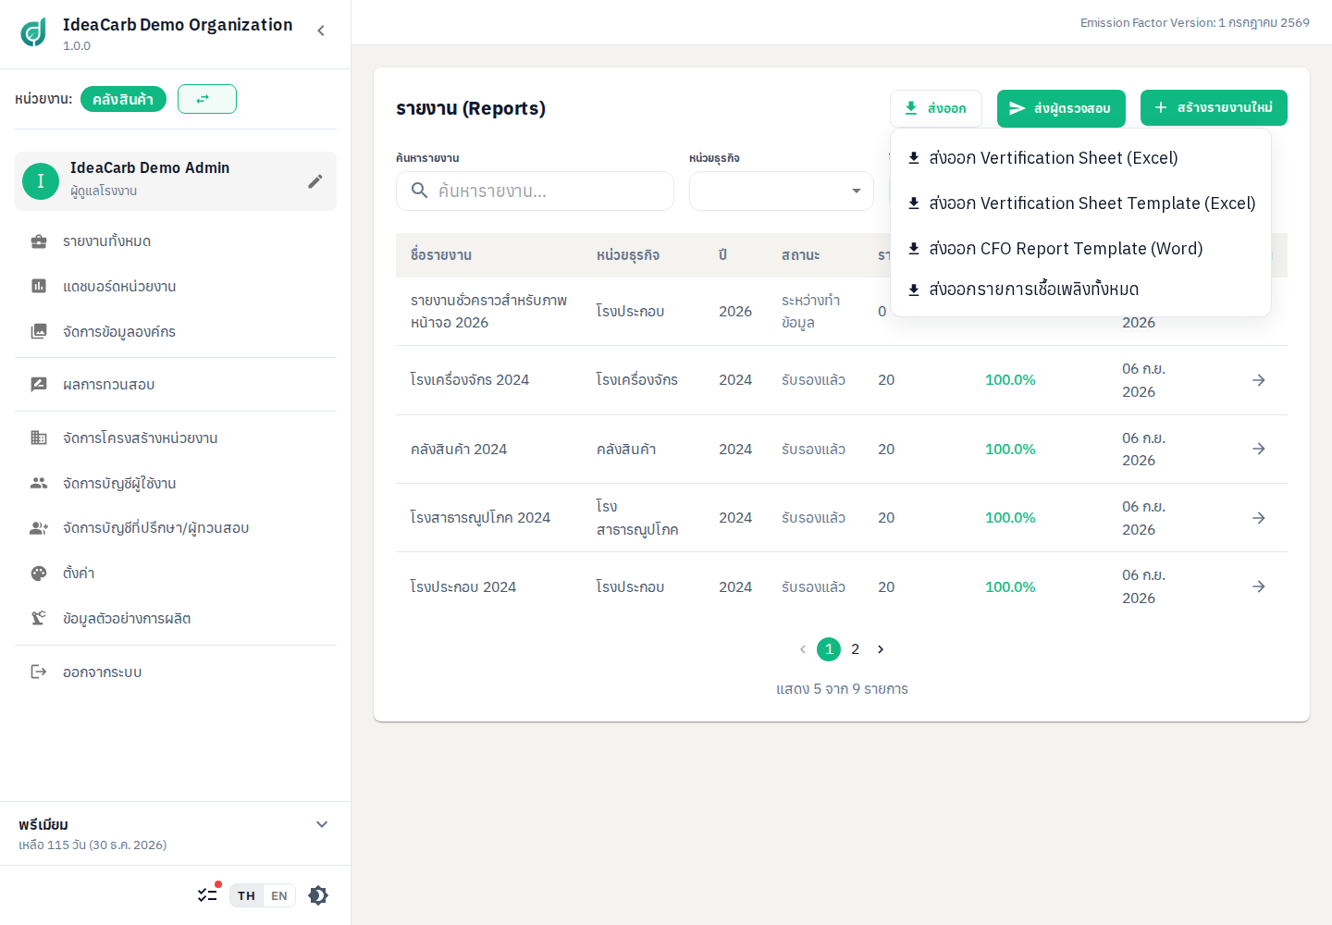The image size is (1332, 925).
Task: Open the checklist icon with red dot
Action: tap(208, 894)
